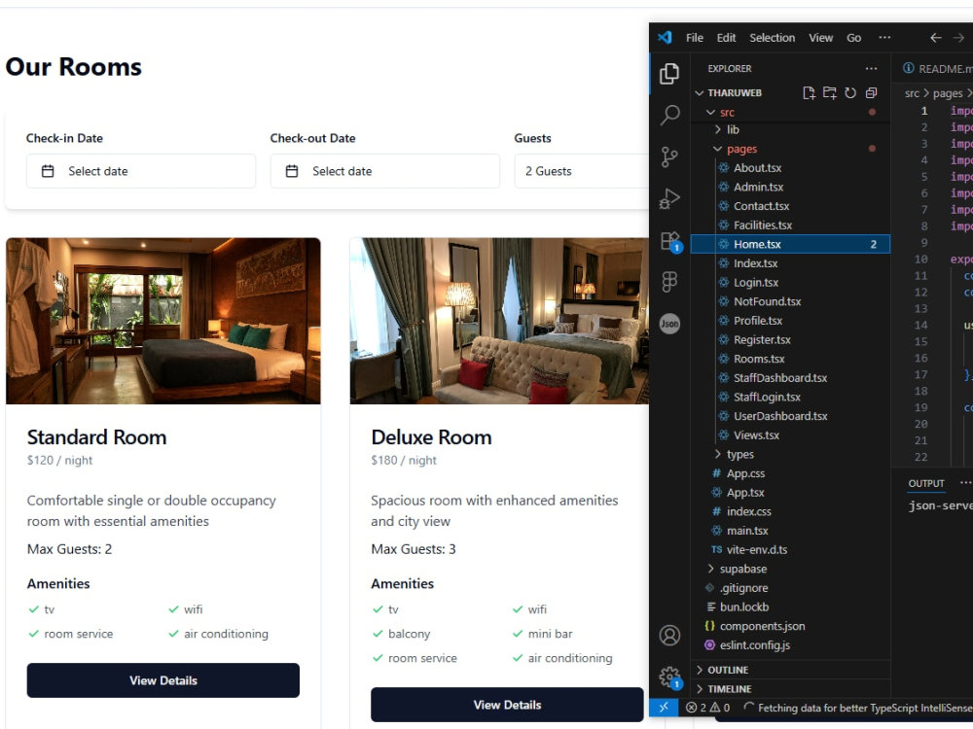This screenshot has height=729, width=973.
Task: Open the 2 Guests dropdown
Action: (x=582, y=171)
